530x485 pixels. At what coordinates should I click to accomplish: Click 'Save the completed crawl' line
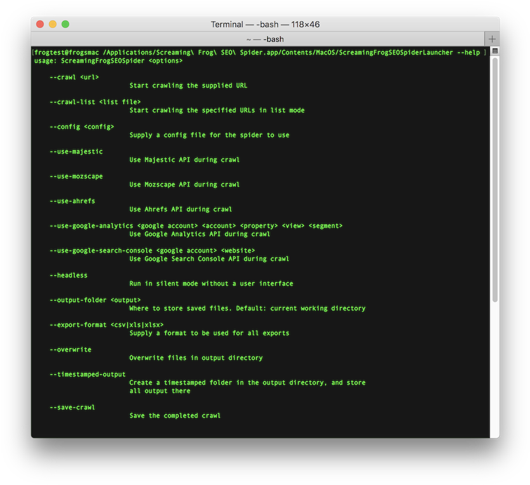(x=175, y=415)
